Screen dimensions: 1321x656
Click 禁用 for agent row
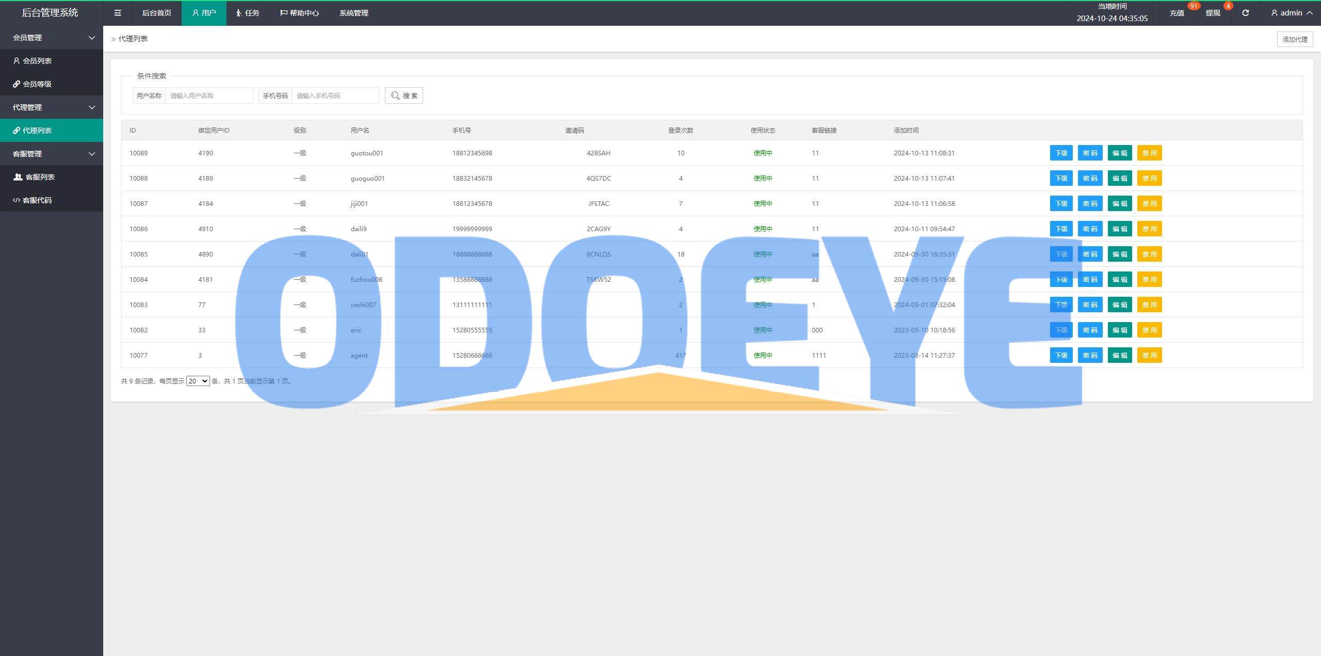(1149, 355)
